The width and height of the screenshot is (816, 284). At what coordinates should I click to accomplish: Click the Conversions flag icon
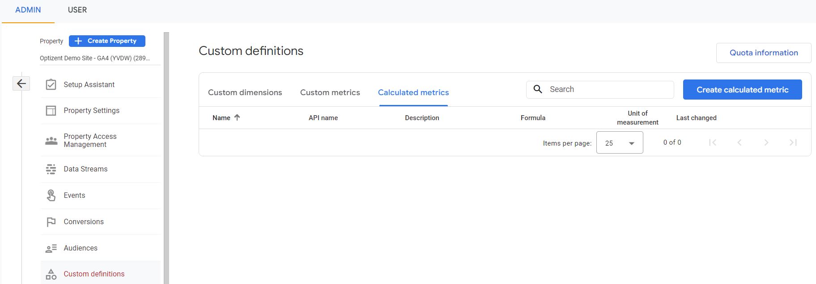pos(51,221)
